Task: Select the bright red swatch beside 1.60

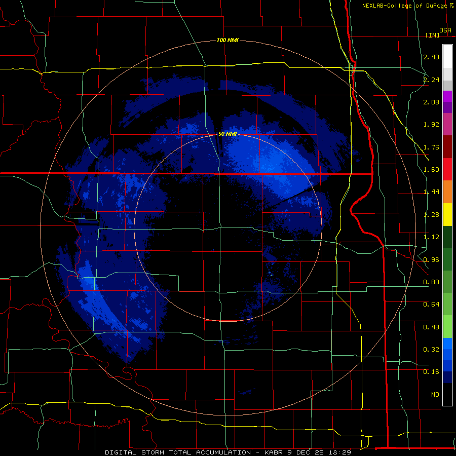Action: 447,169
